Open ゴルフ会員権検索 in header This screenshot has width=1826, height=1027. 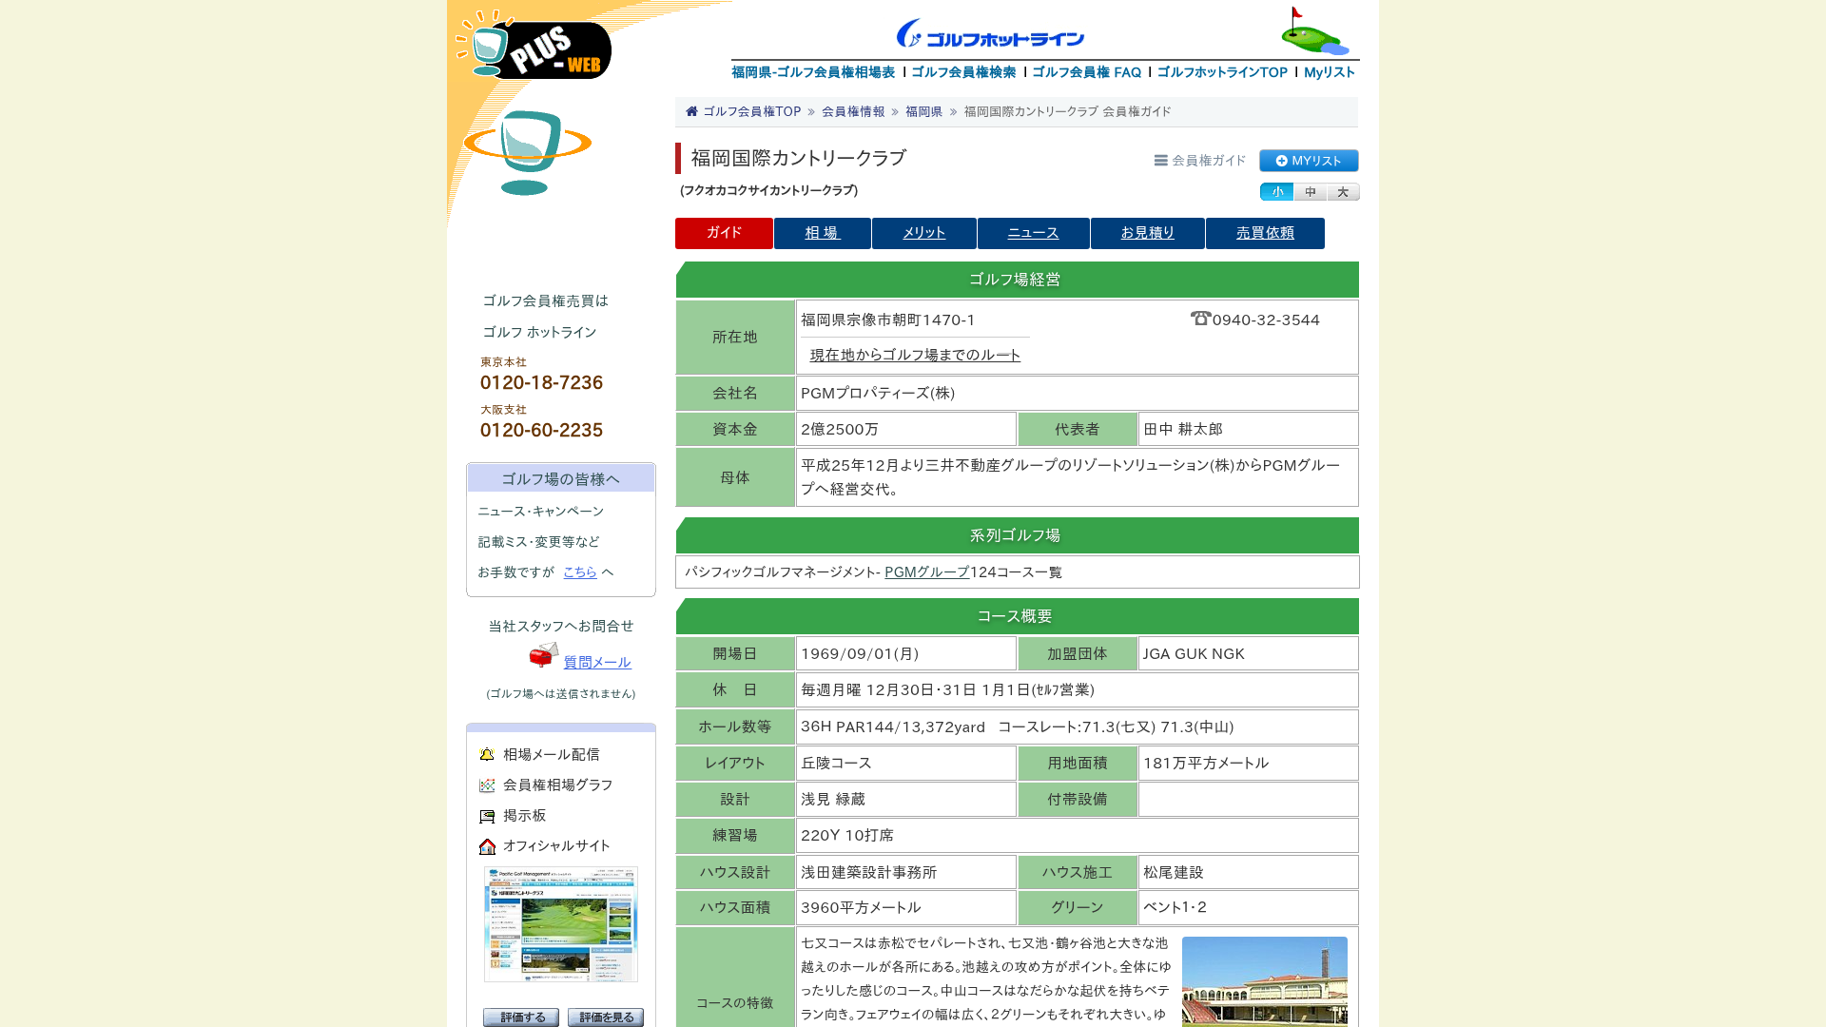click(x=963, y=72)
